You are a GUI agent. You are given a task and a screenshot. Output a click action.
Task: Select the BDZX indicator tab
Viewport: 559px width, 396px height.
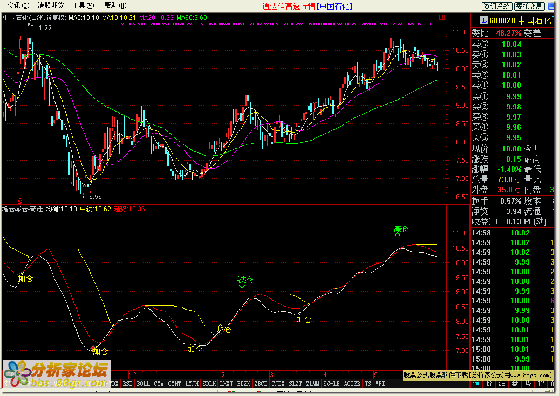(x=243, y=384)
